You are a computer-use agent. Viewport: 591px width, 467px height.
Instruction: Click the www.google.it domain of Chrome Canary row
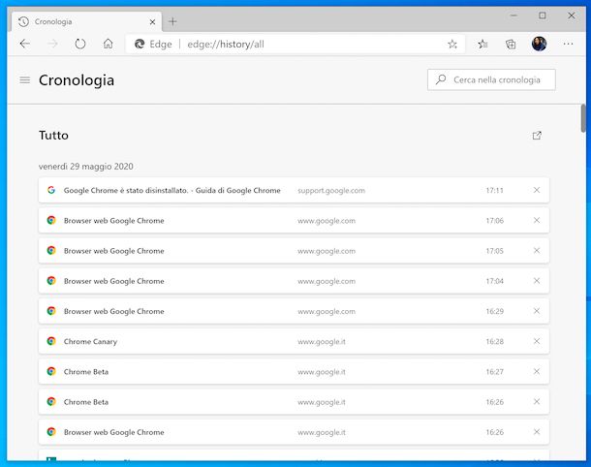pyautogui.click(x=322, y=341)
